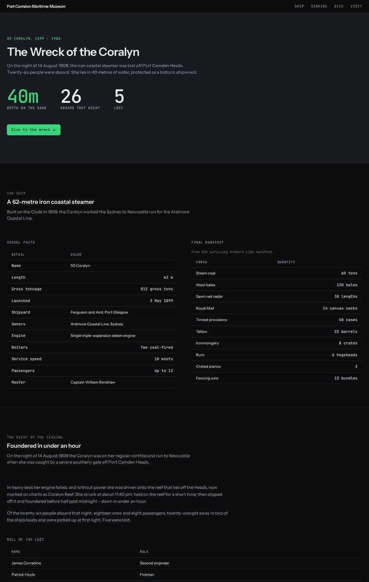369x582 pixels.
Task: Click the Master row Captain William Renshaw
Action: (92, 382)
